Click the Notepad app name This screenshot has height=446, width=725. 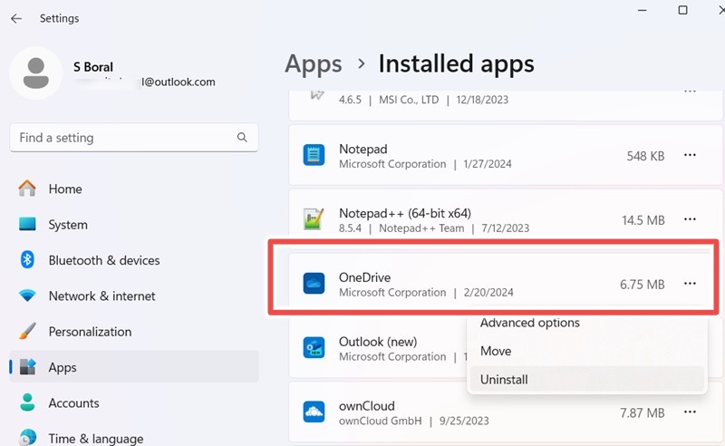coord(363,149)
